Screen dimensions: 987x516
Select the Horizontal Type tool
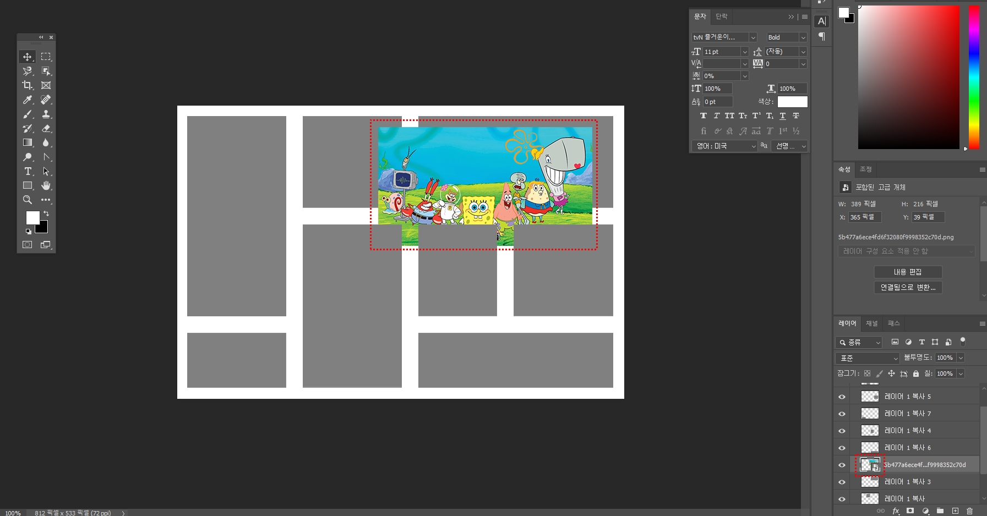(x=27, y=171)
